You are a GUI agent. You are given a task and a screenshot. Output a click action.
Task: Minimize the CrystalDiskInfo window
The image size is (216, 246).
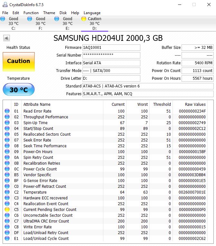(180, 5)
